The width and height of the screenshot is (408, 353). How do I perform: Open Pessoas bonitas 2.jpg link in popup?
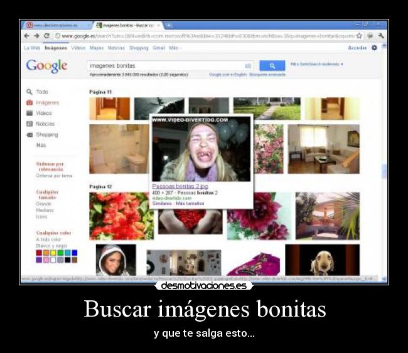coord(180,186)
